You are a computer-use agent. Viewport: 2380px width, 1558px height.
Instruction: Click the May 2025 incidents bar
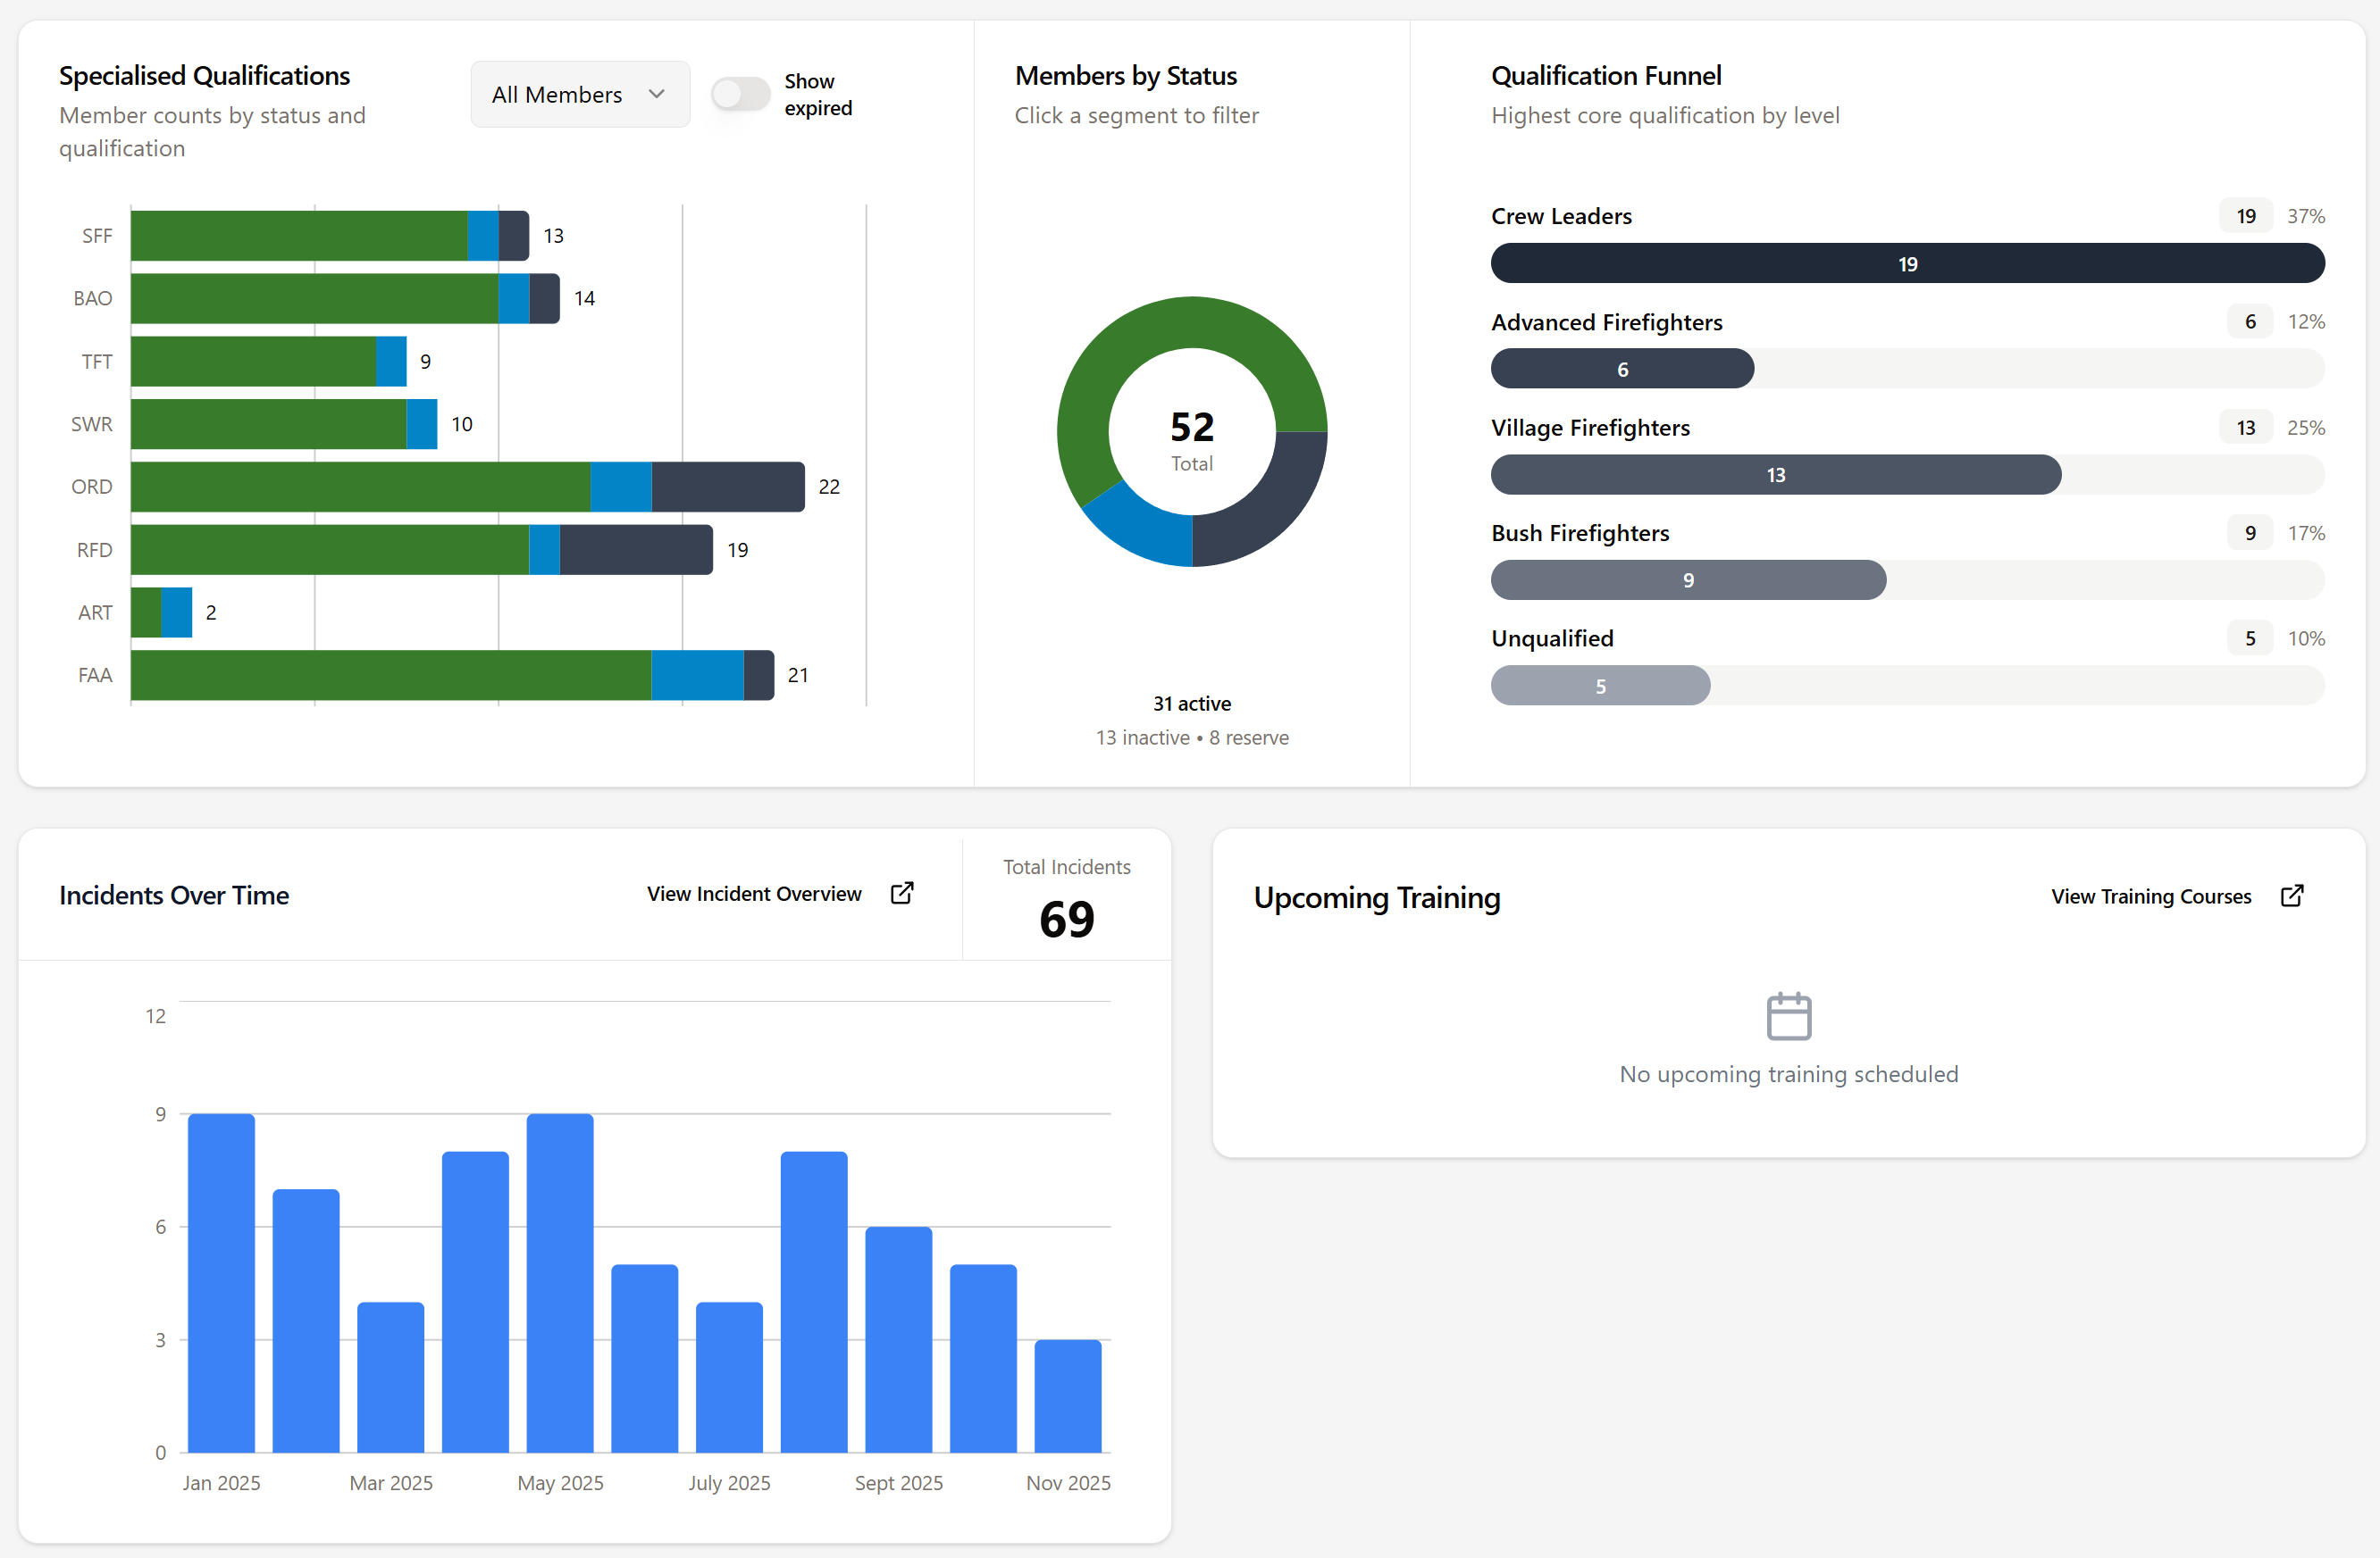click(x=560, y=1282)
